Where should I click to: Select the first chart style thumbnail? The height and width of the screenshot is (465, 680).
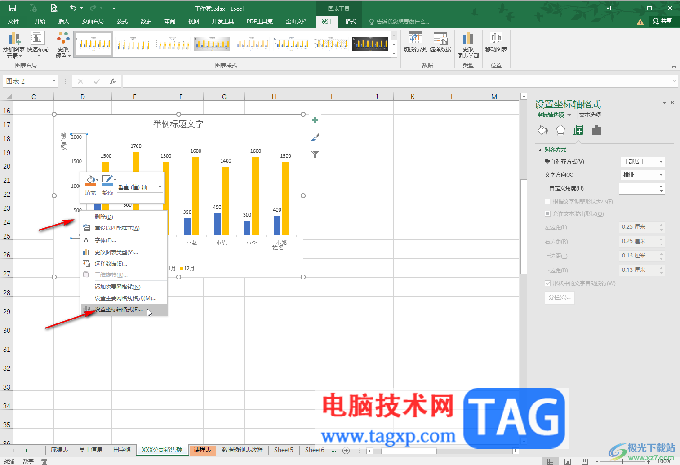pos(93,44)
